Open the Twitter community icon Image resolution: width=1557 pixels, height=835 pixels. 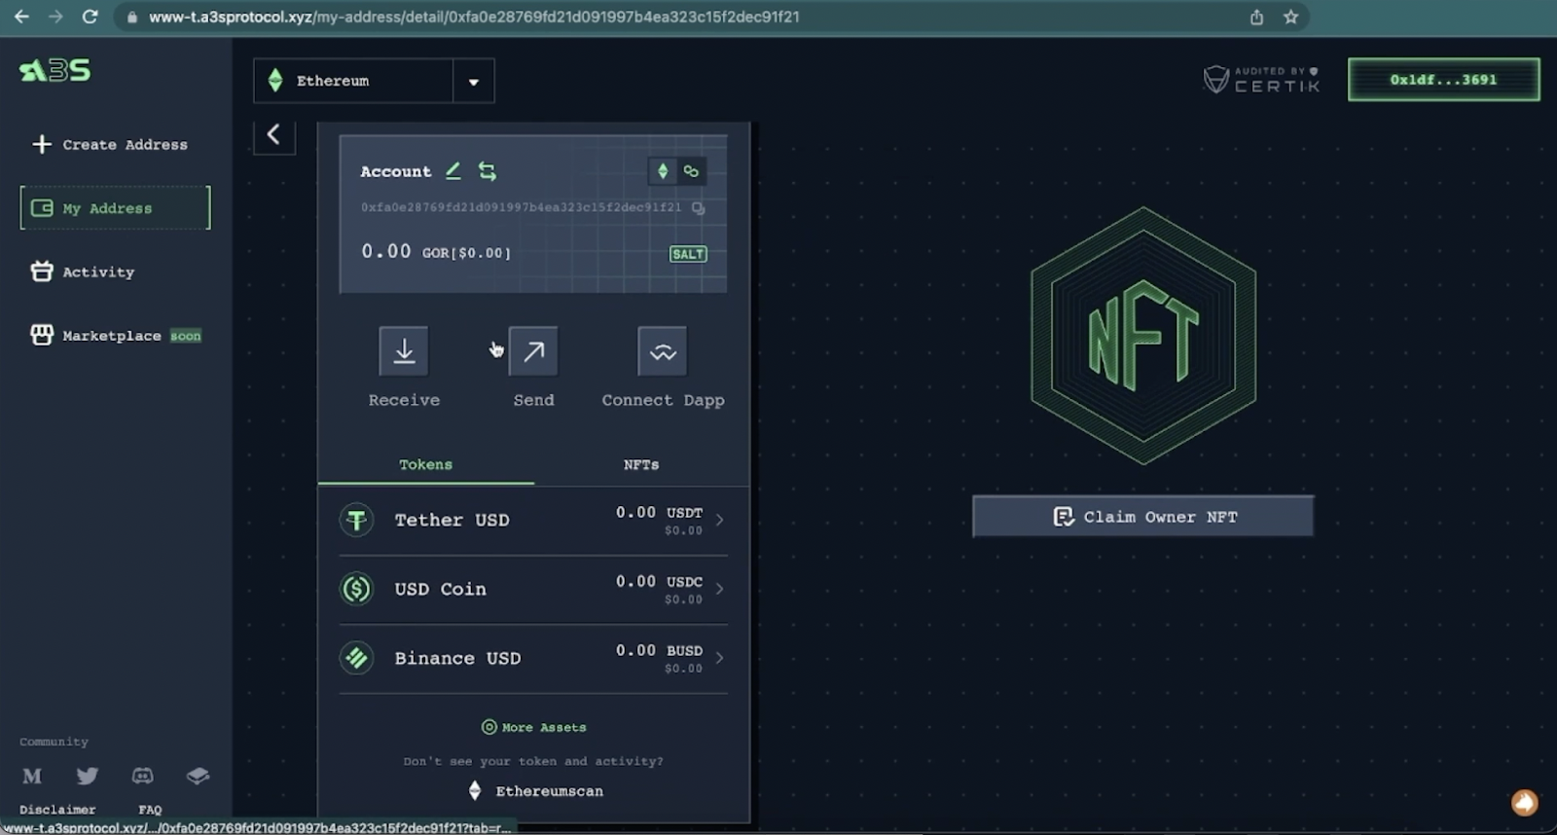[x=88, y=776]
